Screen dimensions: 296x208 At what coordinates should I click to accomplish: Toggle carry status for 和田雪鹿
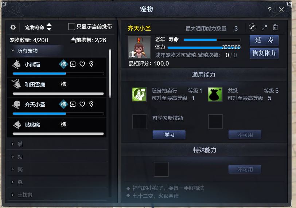tap(63, 84)
